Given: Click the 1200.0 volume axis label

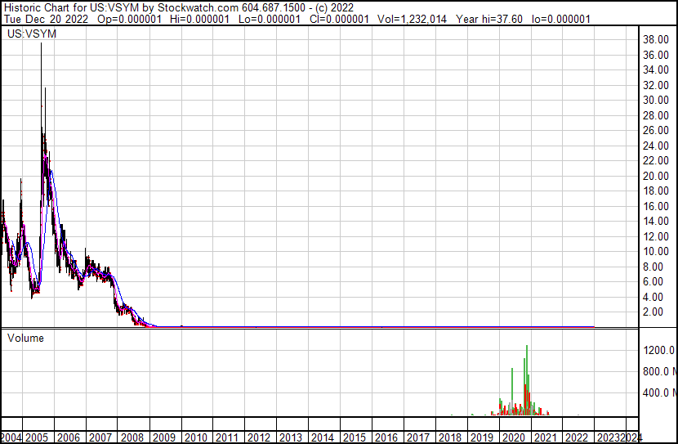Looking at the screenshot, I should click(659, 350).
